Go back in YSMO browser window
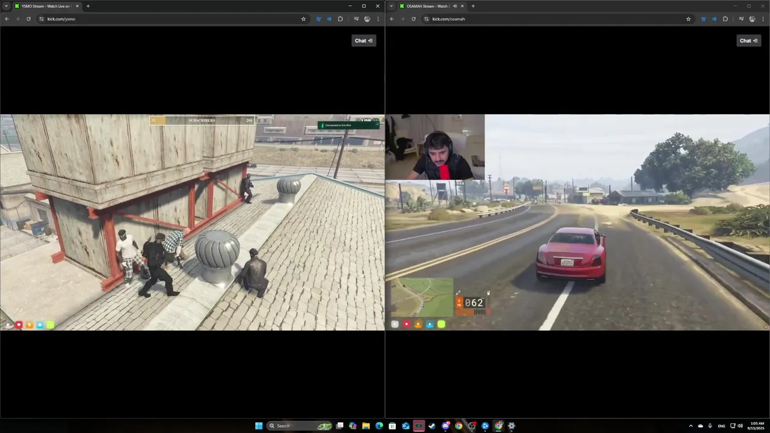 click(x=7, y=19)
